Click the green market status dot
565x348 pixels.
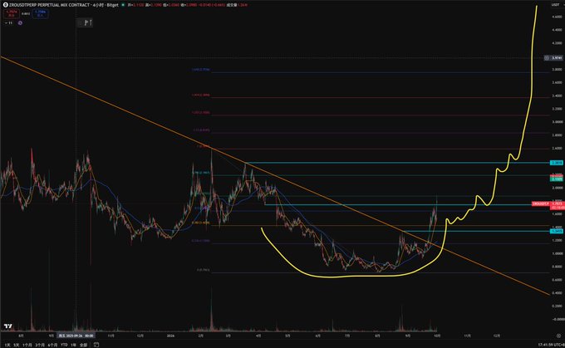pos(123,5)
